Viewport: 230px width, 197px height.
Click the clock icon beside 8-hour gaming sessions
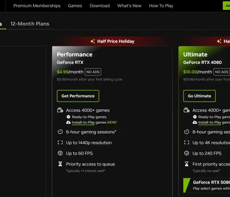tap(187, 132)
